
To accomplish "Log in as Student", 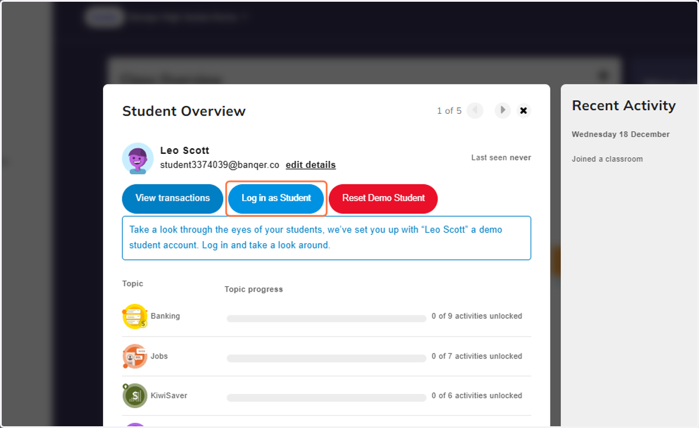I will click(276, 198).
